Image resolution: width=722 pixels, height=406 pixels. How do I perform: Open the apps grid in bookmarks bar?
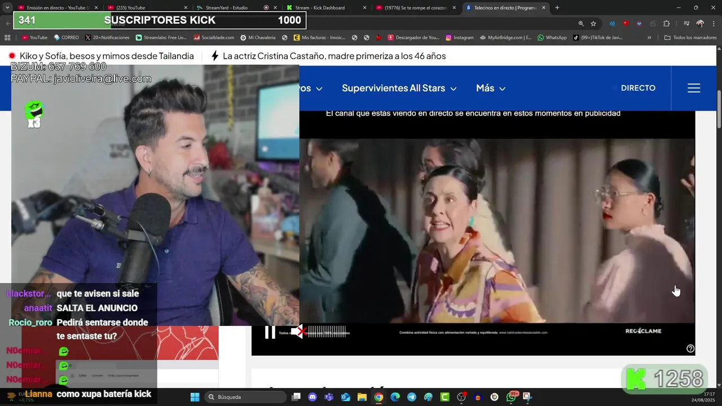pos(7,38)
